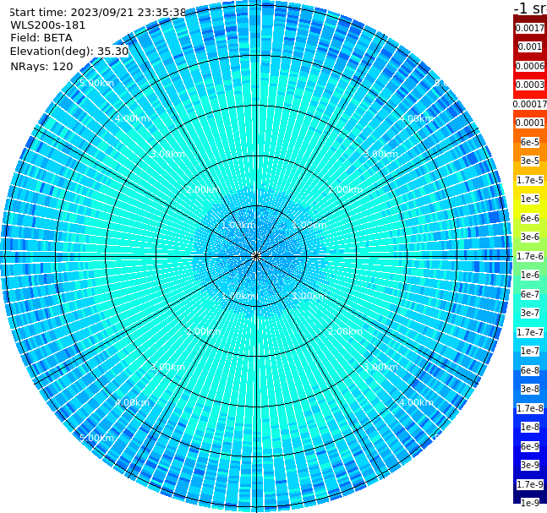Select the 0.00017 color bar value

click(530, 104)
